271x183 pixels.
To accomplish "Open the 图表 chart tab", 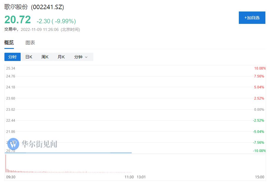I will tap(30, 43).
